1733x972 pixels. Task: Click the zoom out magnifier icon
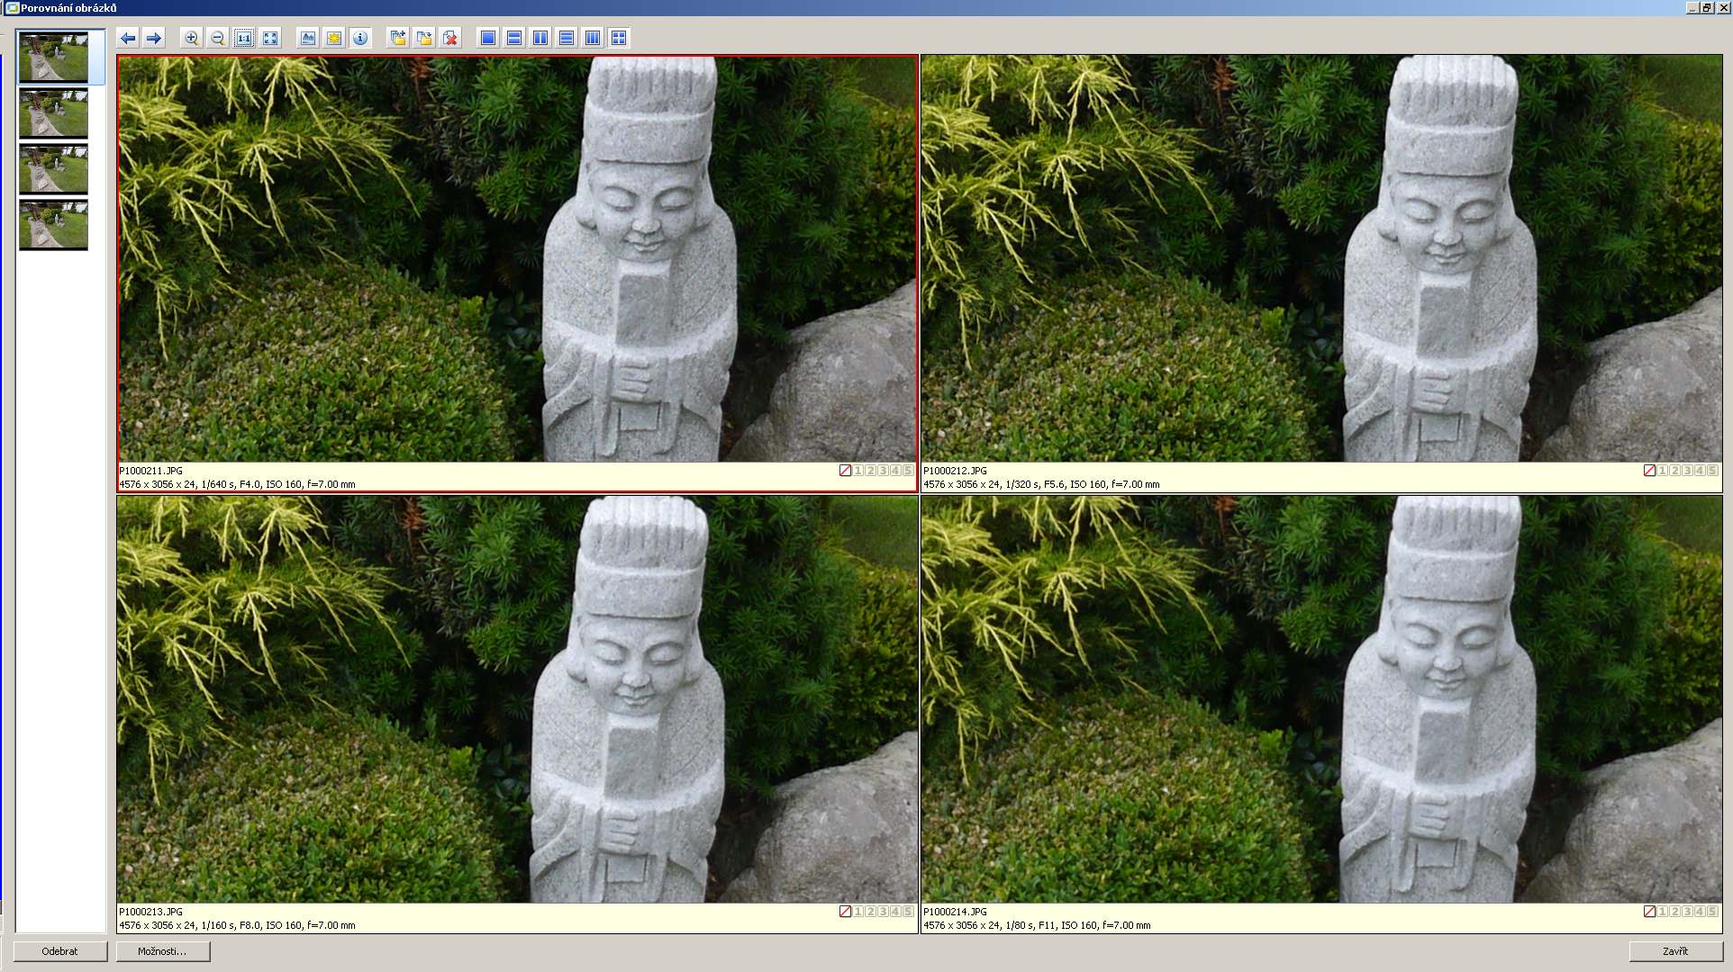(x=217, y=38)
